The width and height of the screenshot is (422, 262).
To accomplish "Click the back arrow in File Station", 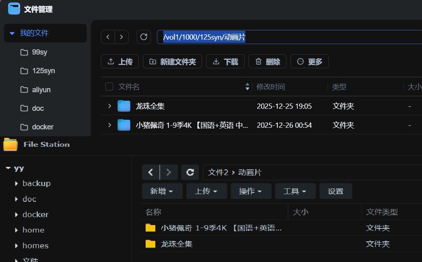I will 150,172.
